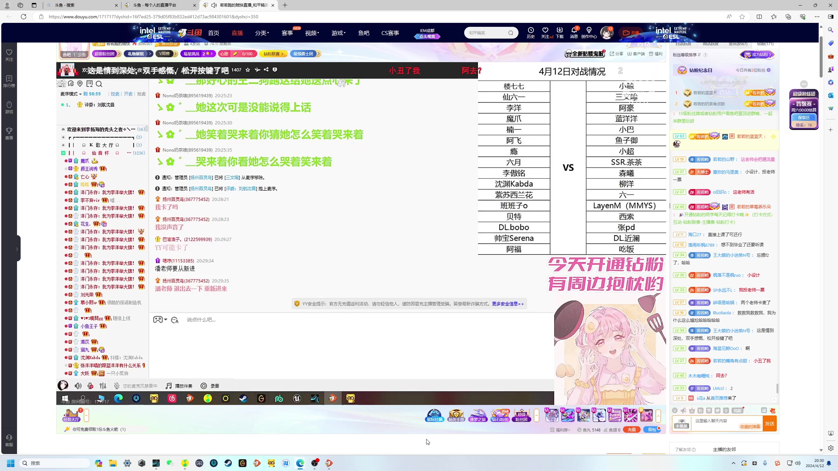Image resolution: width=838 pixels, height=471 pixels.
Task: Toggle the 粉 fan filter in chat toolbar
Action: tap(700, 410)
